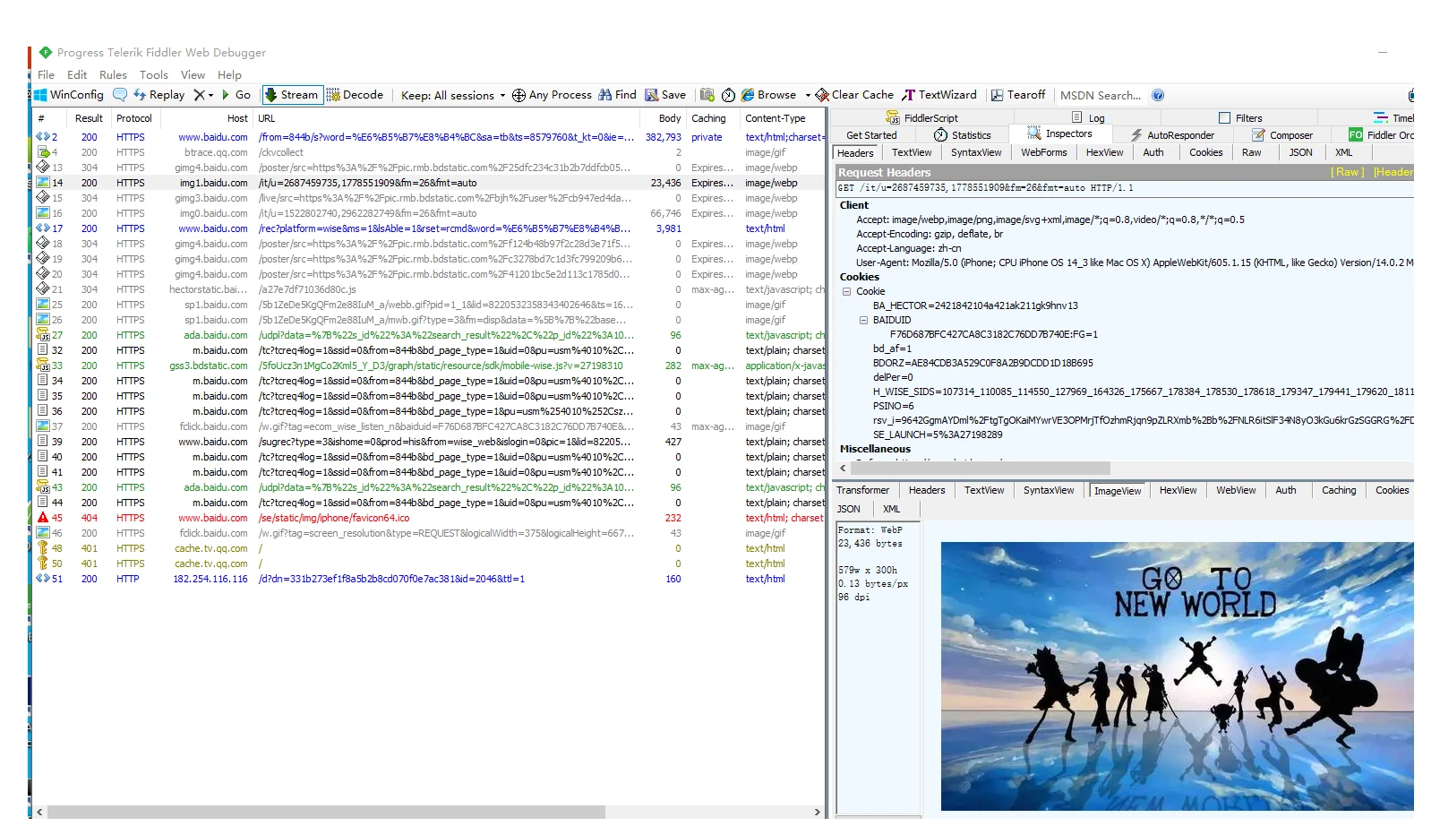Open the Edit menu
This screenshot has height=826, width=1440.
click(x=77, y=75)
